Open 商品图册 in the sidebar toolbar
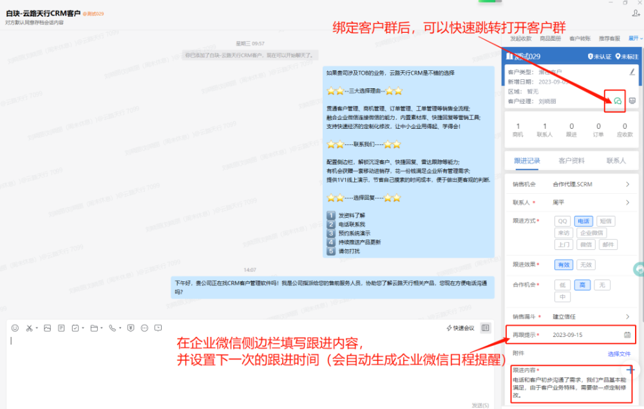Viewport: 644px width, 409px height. click(x=551, y=38)
